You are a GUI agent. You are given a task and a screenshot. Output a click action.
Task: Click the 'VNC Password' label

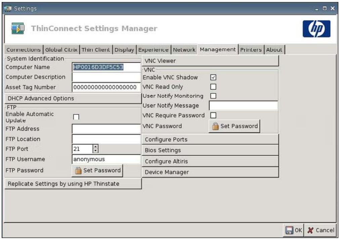click(x=162, y=126)
